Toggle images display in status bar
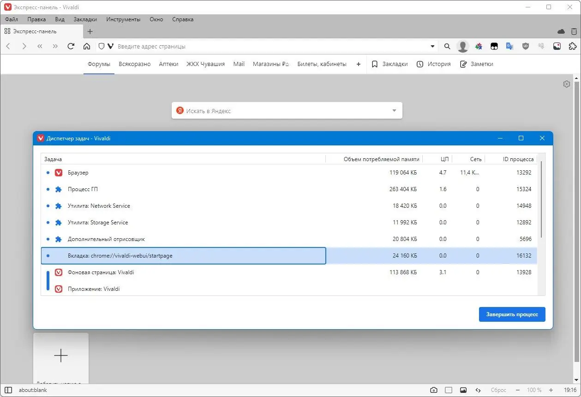This screenshot has width=581, height=397. coord(463,390)
